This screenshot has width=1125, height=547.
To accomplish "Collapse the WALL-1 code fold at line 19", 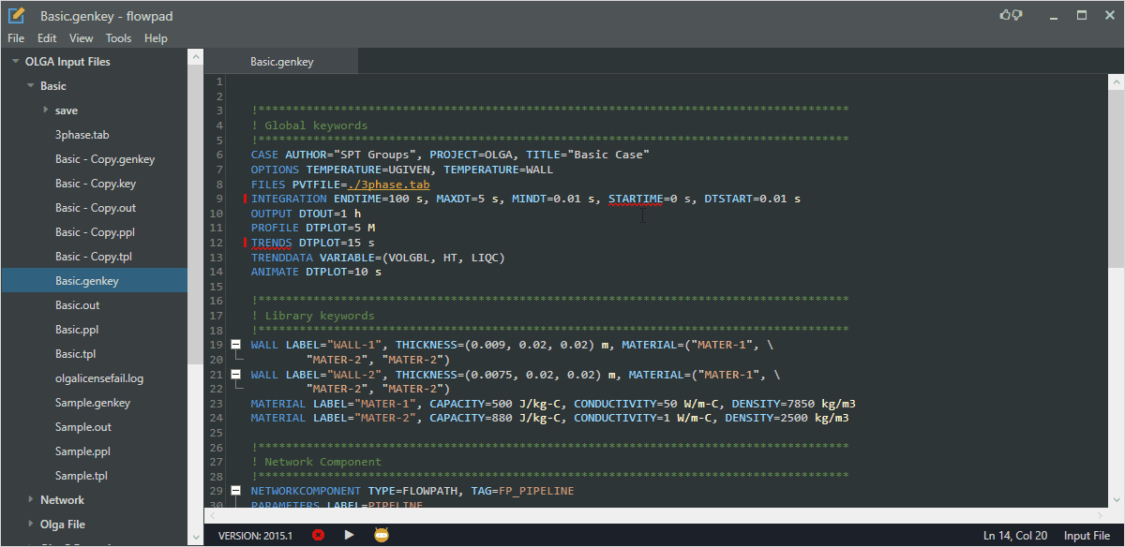I will (235, 345).
